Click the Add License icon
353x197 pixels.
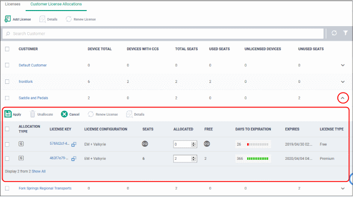(x=8, y=19)
